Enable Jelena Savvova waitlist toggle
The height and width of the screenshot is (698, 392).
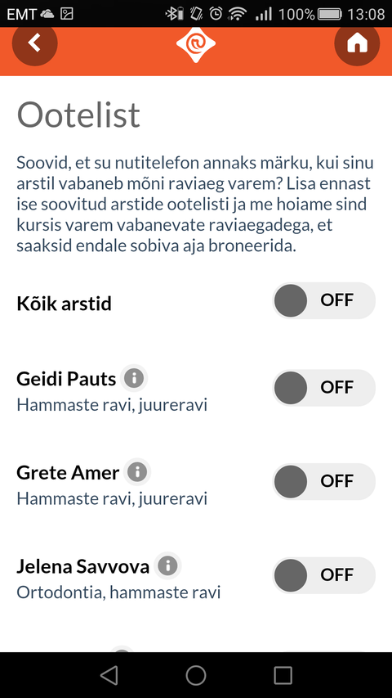324,575
